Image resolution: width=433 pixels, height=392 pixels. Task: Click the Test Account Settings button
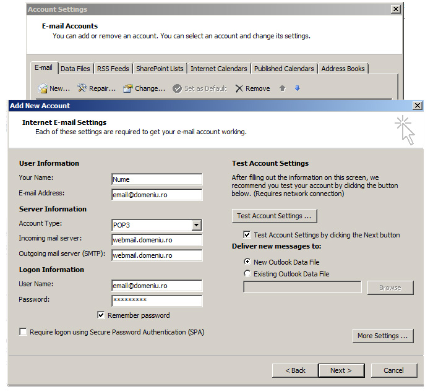(273, 216)
